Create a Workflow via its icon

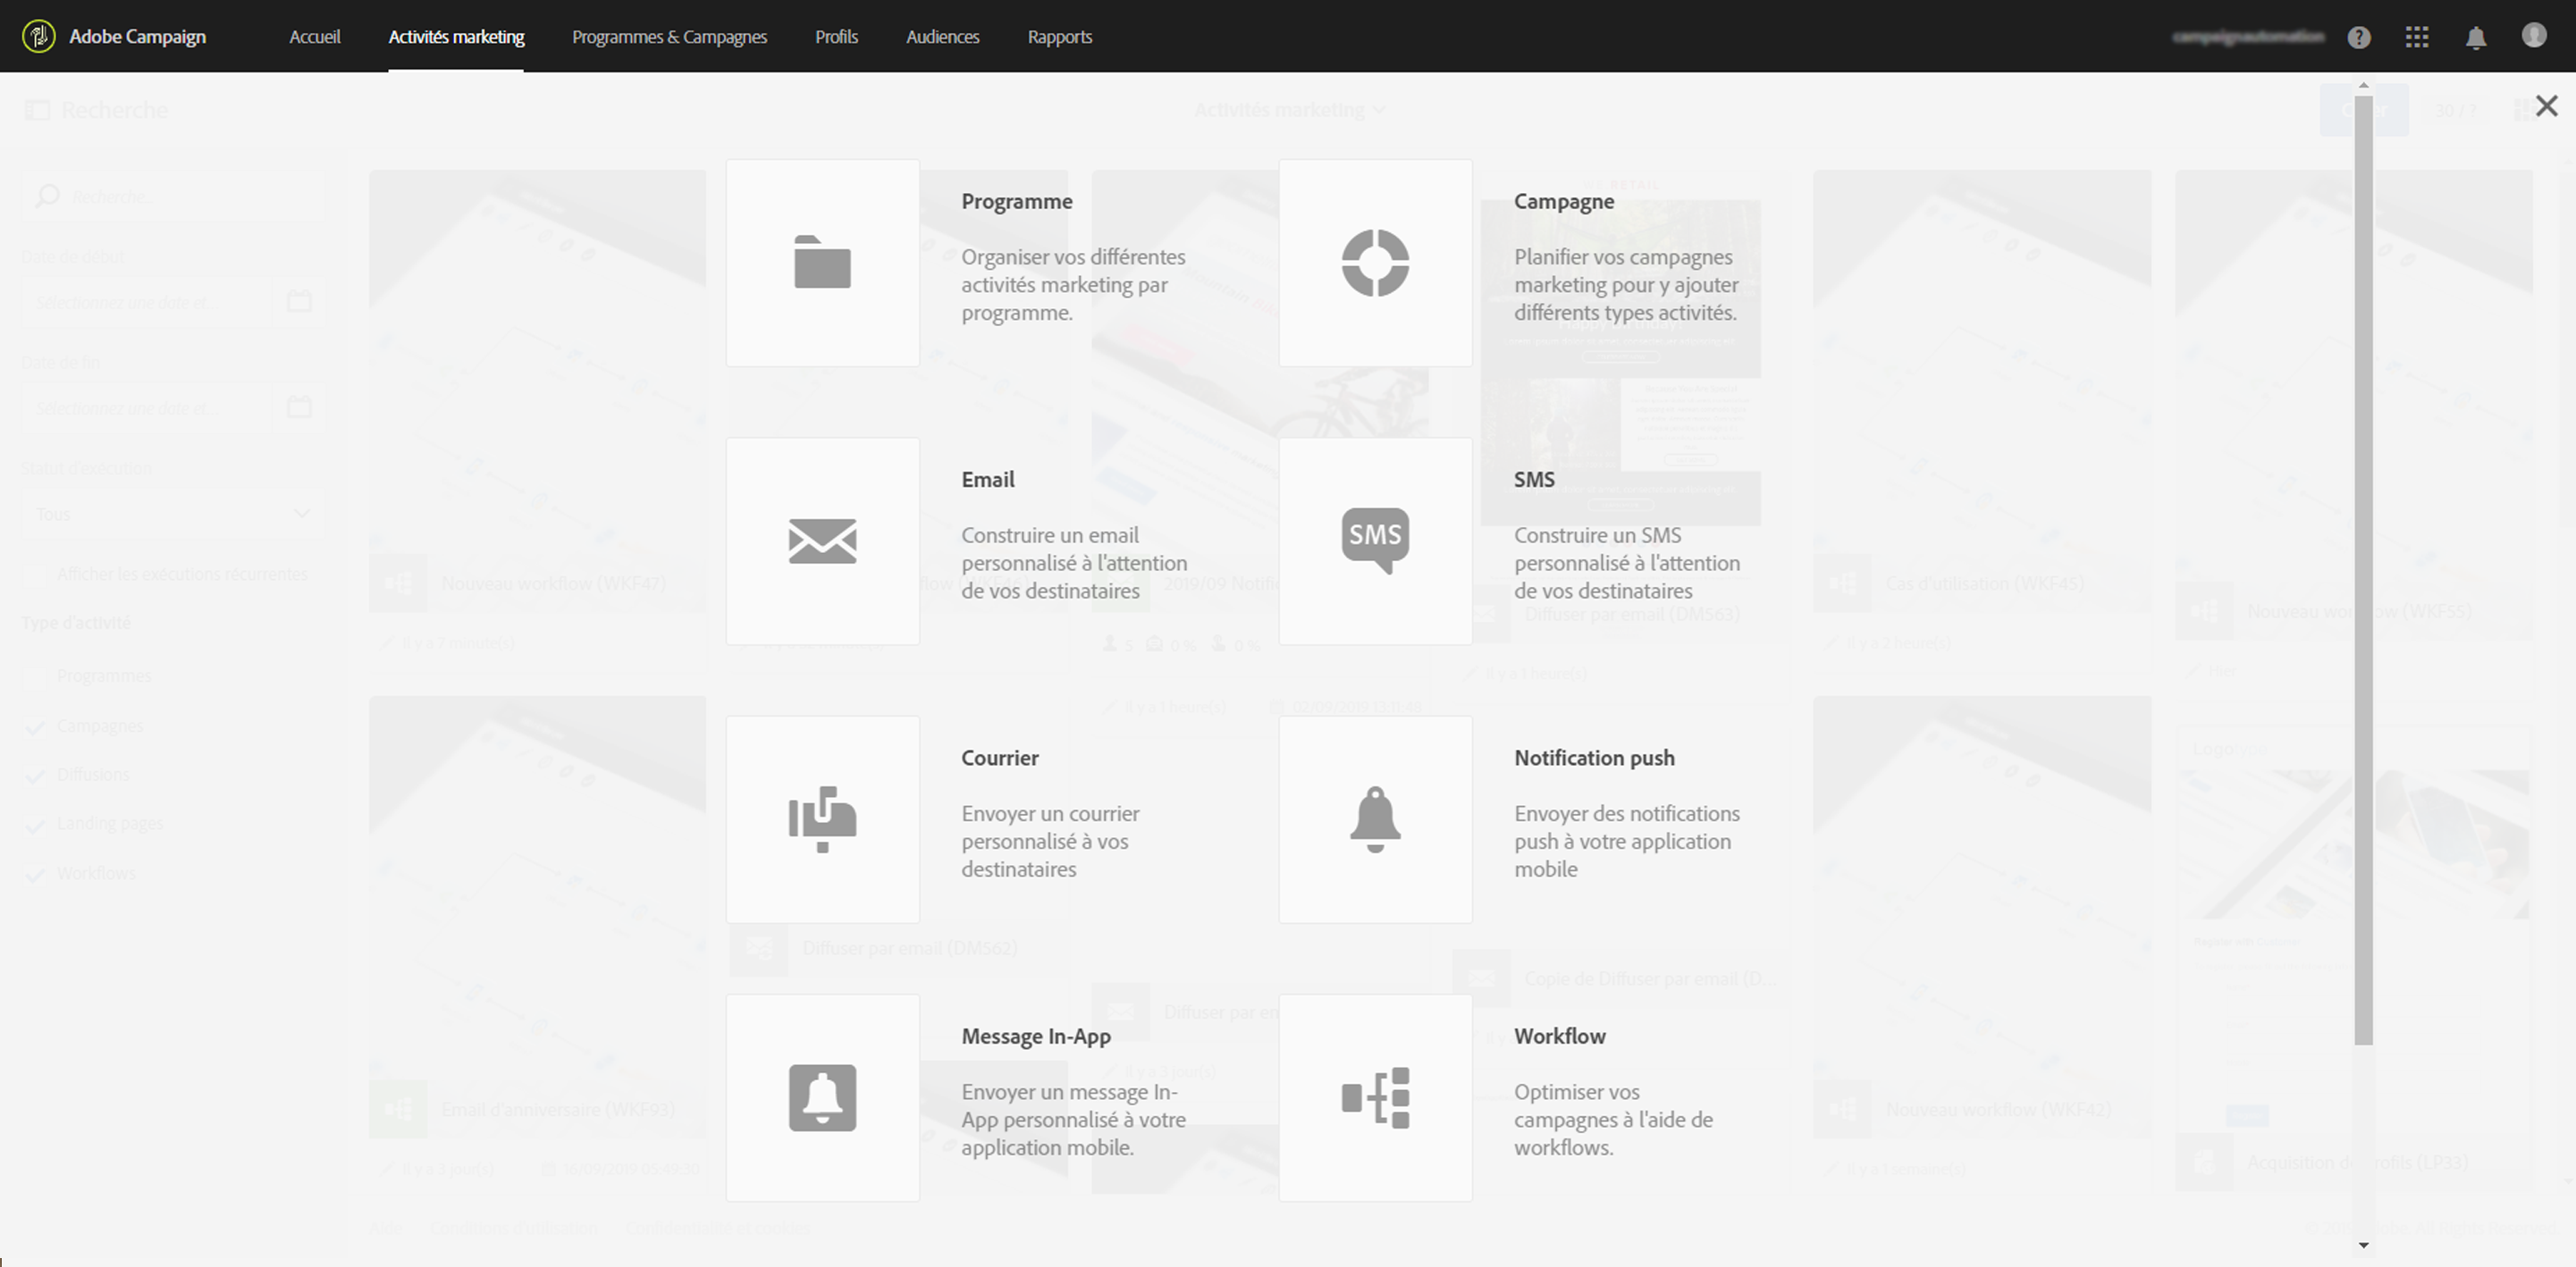pyautogui.click(x=1375, y=1097)
